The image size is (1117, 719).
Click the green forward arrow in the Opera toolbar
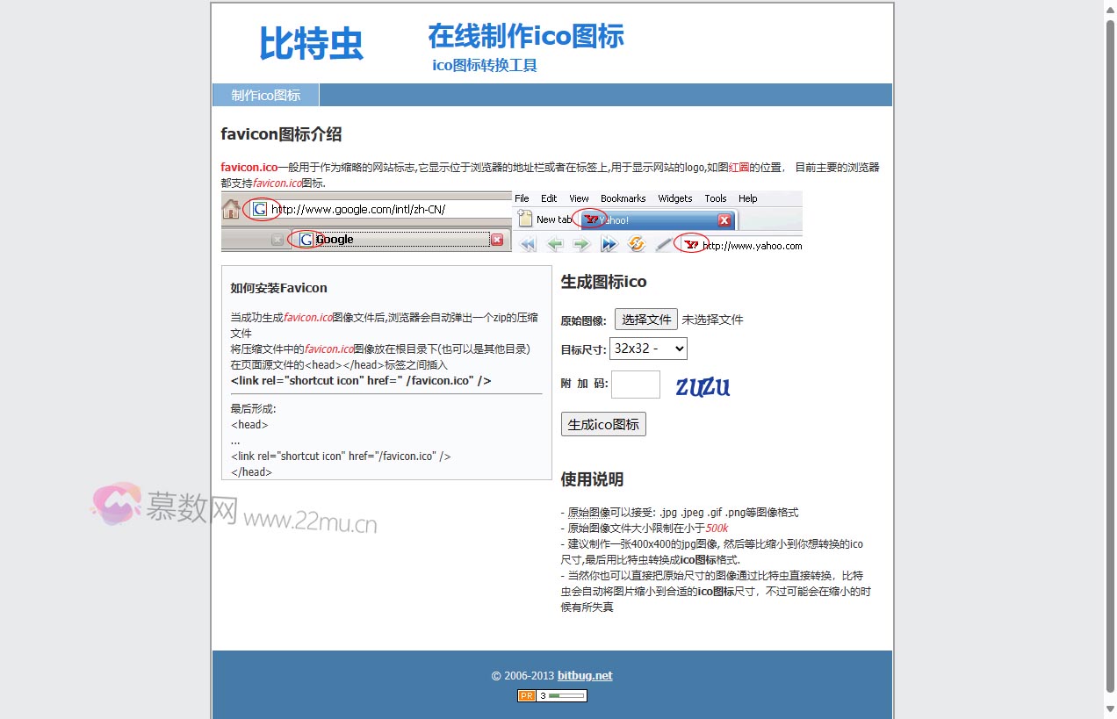[x=581, y=244]
